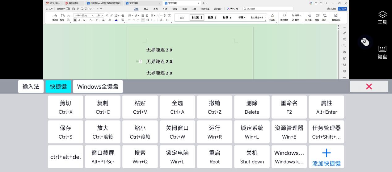Click the new tab plus icon
The height and width of the screenshot is (172, 392).
click(x=204, y=3)
